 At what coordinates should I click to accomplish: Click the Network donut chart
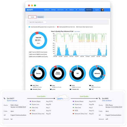click(x=97, y=73)
